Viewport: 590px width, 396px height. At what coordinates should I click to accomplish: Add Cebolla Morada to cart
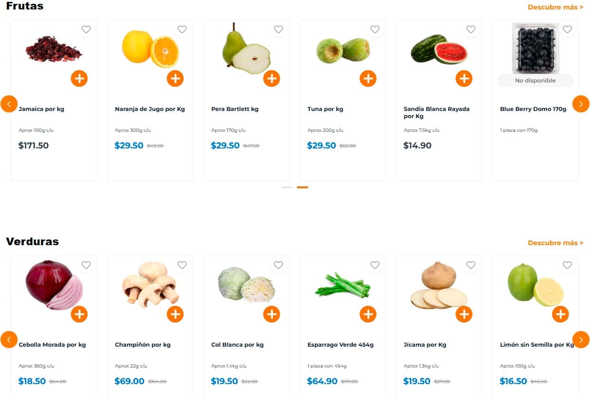click(79, 314)
